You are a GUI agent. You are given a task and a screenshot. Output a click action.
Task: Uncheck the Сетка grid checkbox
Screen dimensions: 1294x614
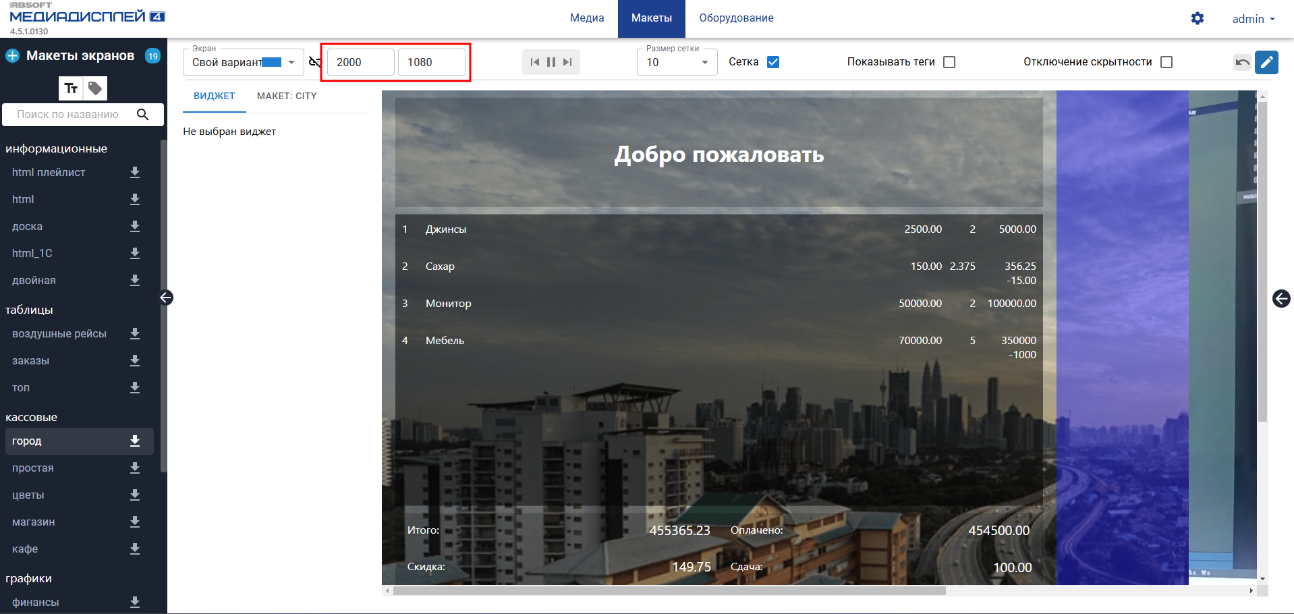point(773,62)
